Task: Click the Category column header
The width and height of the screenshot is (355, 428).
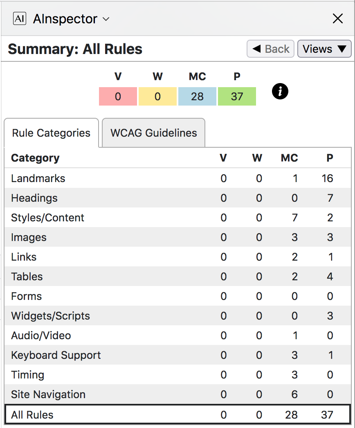Action: [x=35, y=158]
